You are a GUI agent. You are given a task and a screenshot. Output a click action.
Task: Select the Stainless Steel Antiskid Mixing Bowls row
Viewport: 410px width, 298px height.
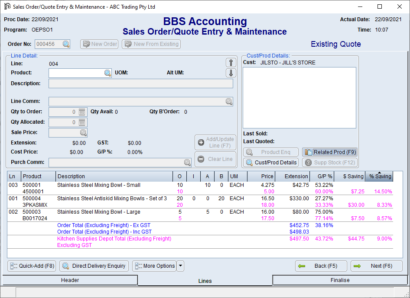[x=112, y=199]
